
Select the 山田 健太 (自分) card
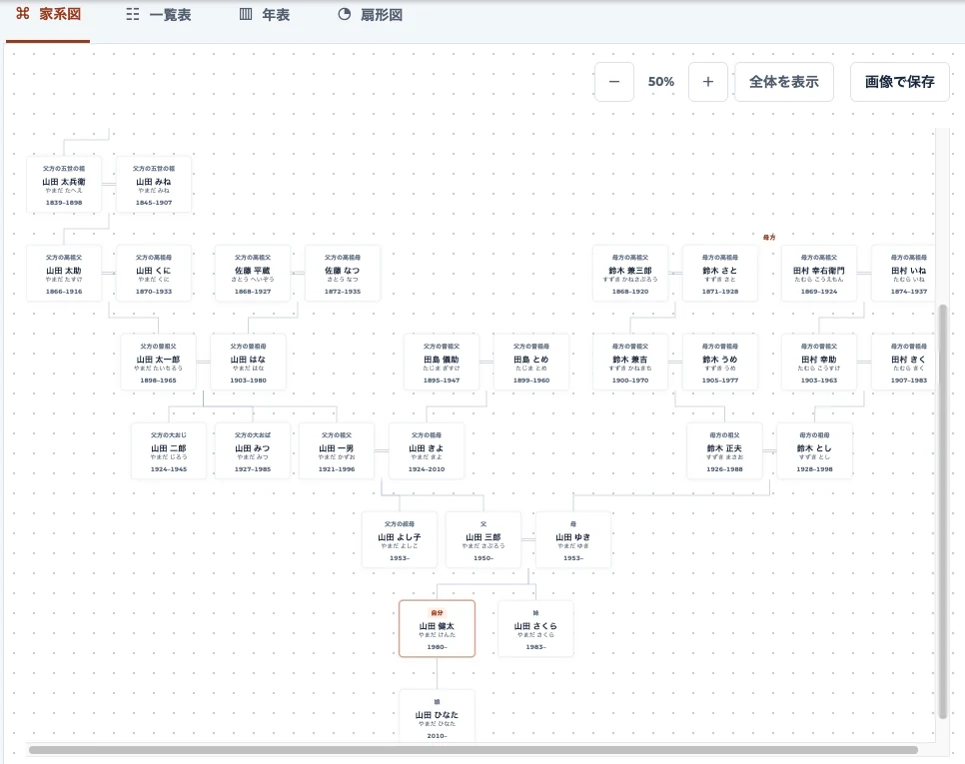coord(437,628)
